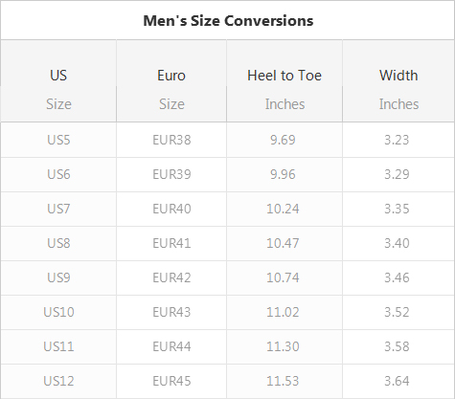This screenshot has height=399, width=455.
Task: Click the 3.40 width value
Action: coord(397,243)
